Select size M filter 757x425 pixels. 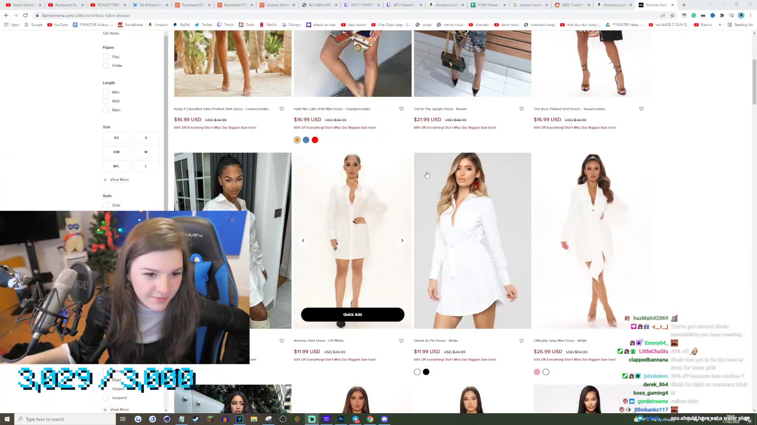pyautogui.click(x=146, y=152)
